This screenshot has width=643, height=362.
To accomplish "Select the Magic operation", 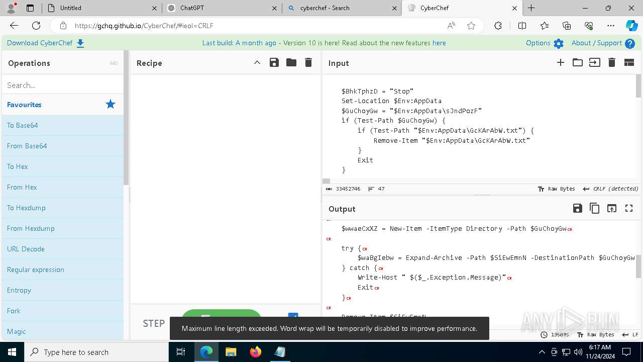I will pyautogui.click(x=63, y=331).
